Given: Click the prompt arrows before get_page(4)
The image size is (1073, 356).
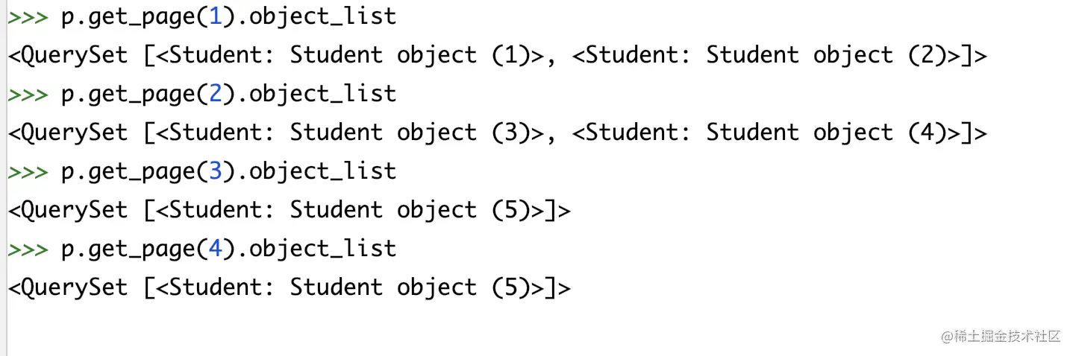Looking at the screenshot, I should [x=28, y=249].
